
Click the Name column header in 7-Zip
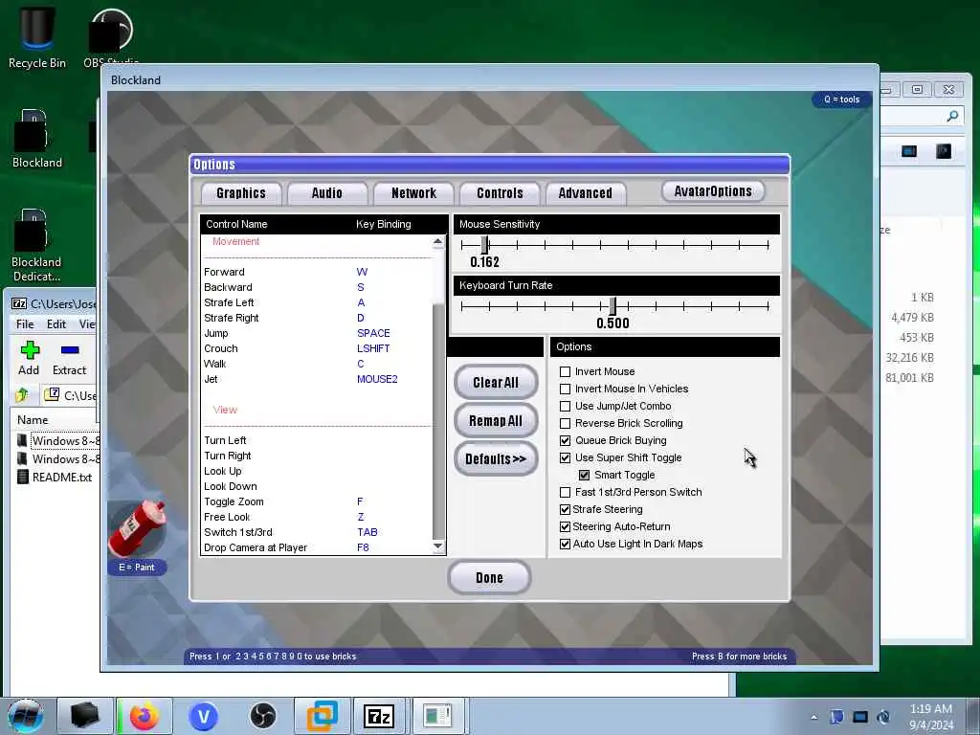click(33, 420)
